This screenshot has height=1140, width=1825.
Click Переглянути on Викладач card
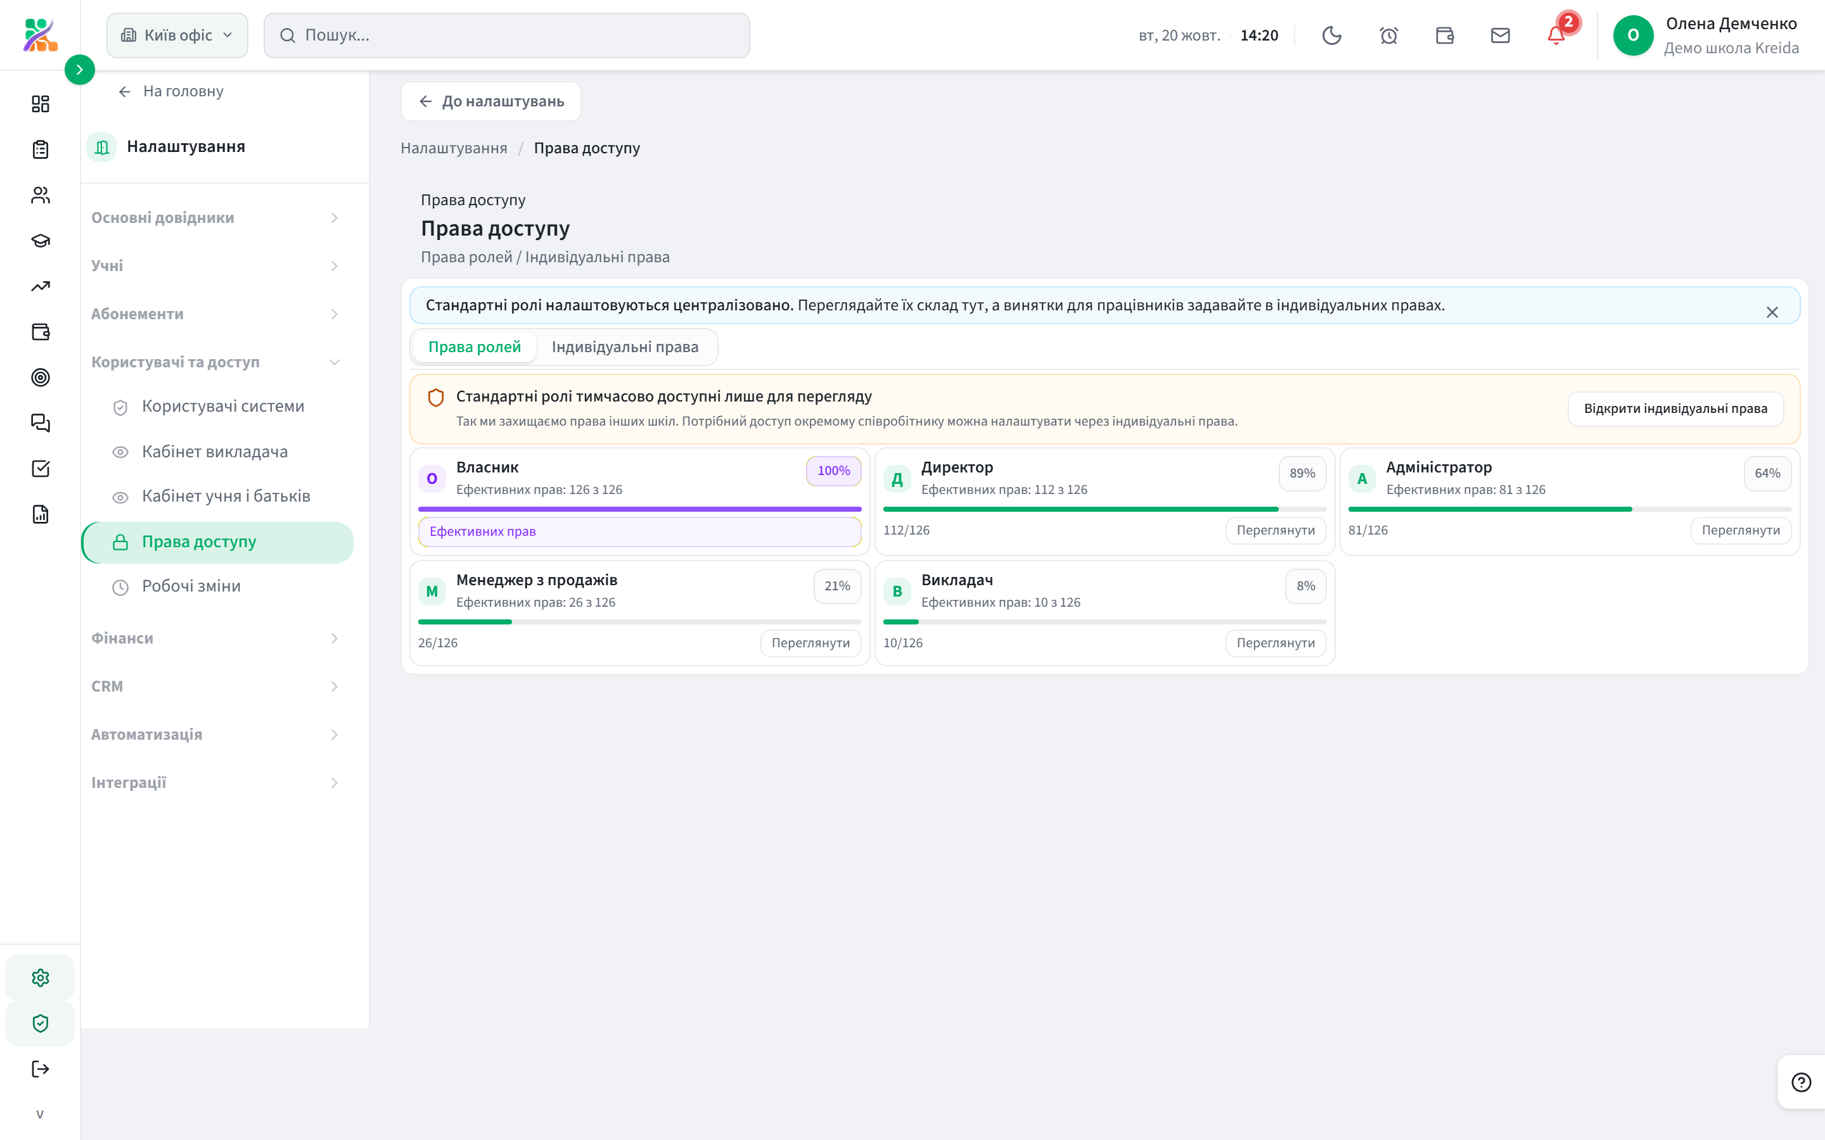[1275, 643]
